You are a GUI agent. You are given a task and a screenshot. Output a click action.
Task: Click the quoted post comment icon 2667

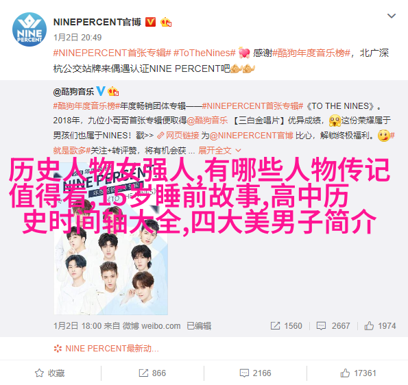[x=333, y=325]
